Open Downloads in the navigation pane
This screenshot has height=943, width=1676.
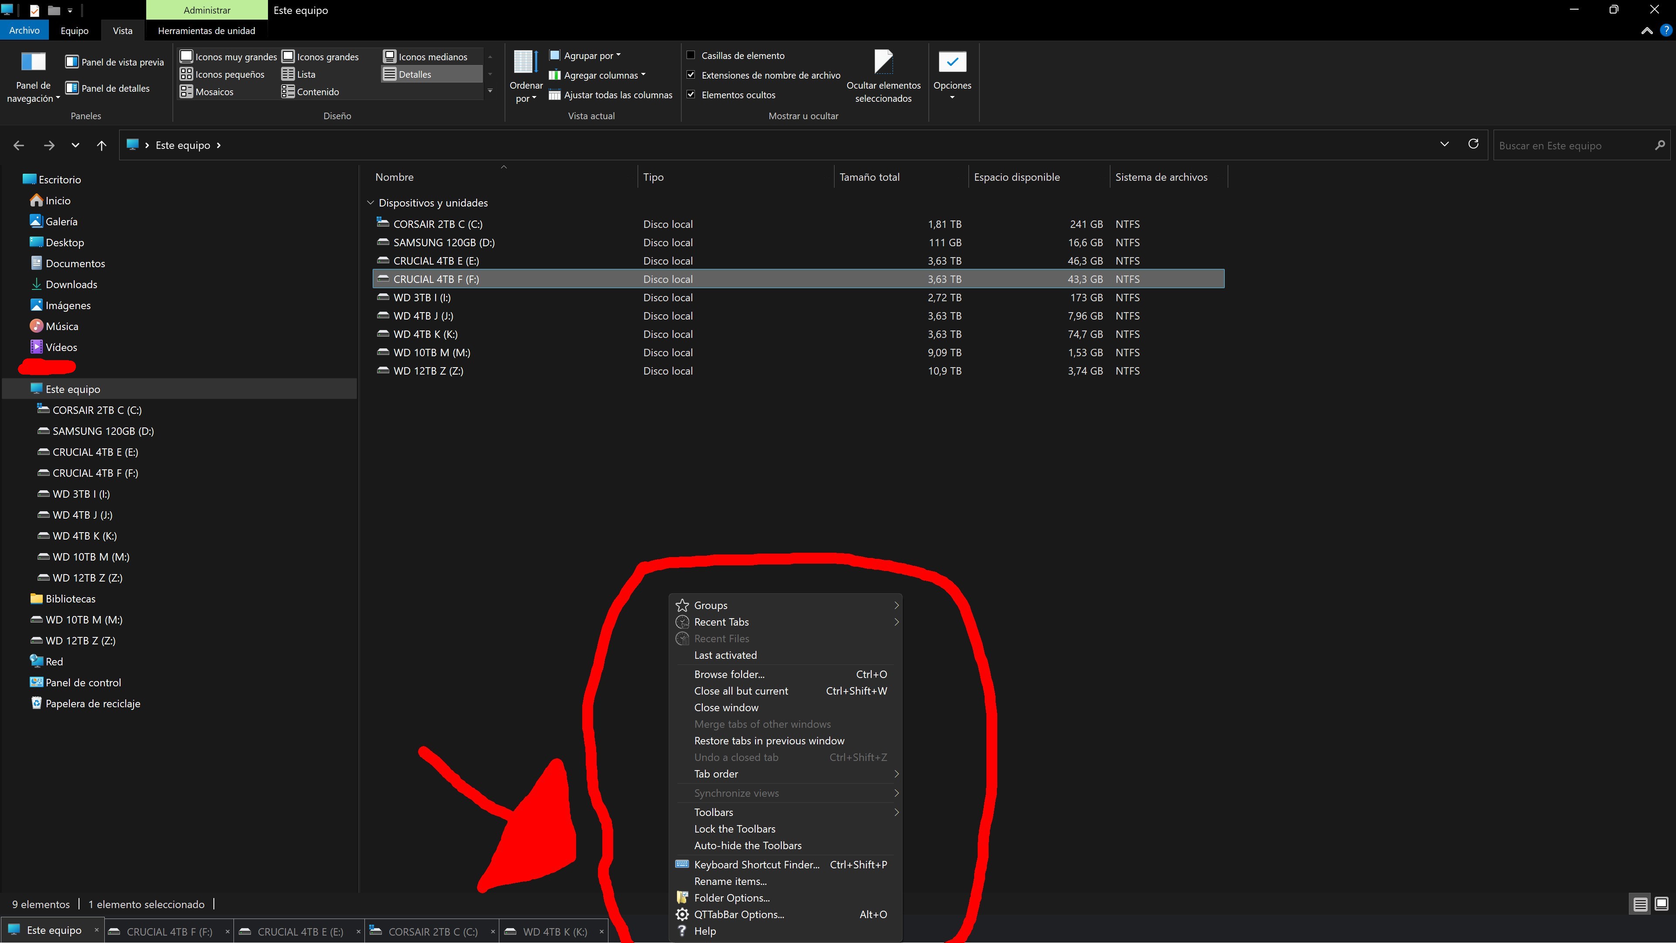[64, 284]
